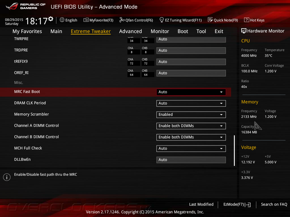The image size is (290, 217).
Task: Click the CPU frequency 4000 MHz value
Action: tap(249, 56)
